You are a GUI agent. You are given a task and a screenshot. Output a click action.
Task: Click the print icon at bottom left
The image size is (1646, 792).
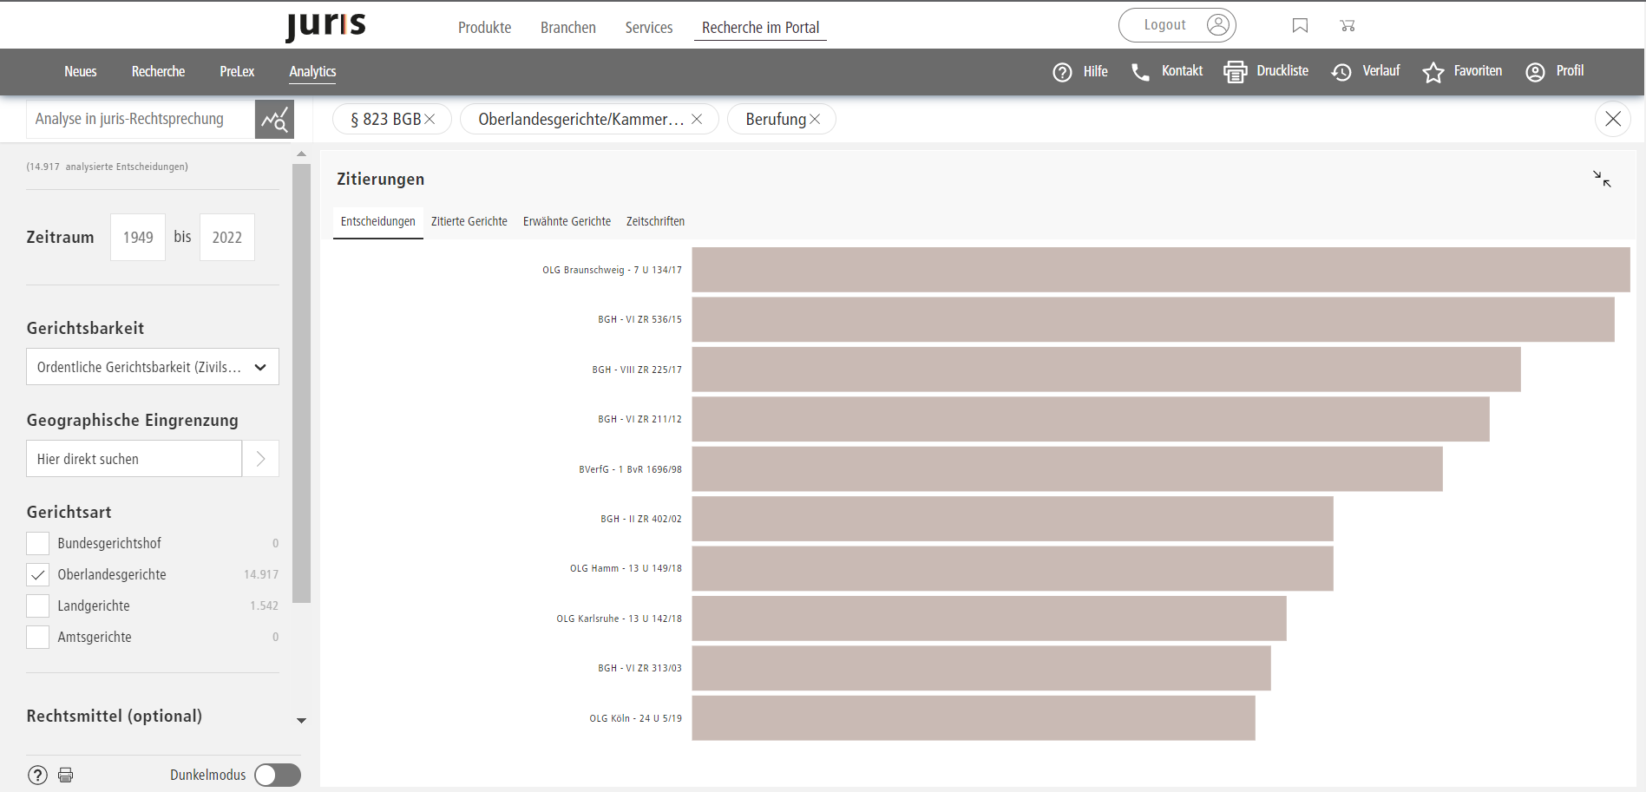[x=65, y=775]
